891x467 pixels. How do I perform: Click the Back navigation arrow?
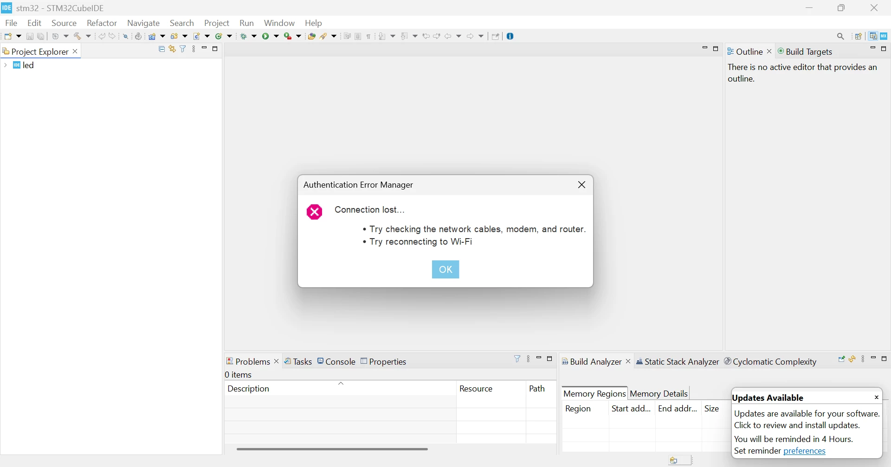(x=448, y=36)
